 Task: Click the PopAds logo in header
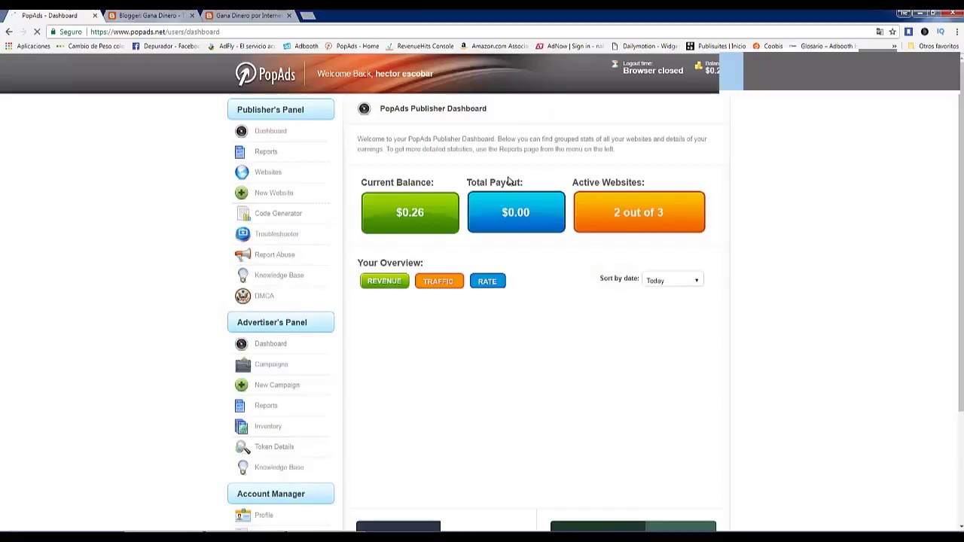265,74
